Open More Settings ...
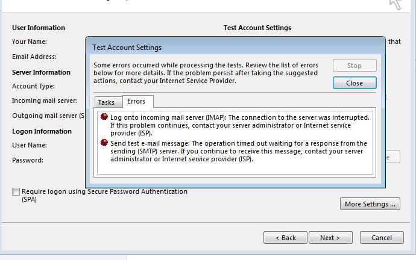Screen dimensions: 416x260 click(370, 204)
